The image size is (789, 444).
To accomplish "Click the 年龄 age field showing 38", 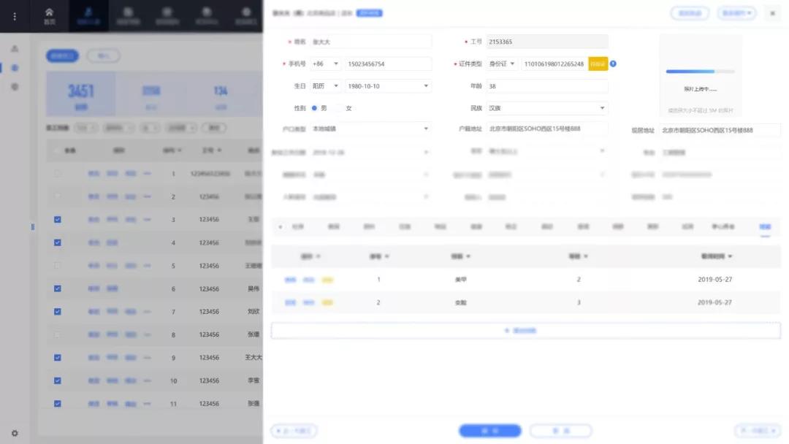I will [x=547, y=86].
